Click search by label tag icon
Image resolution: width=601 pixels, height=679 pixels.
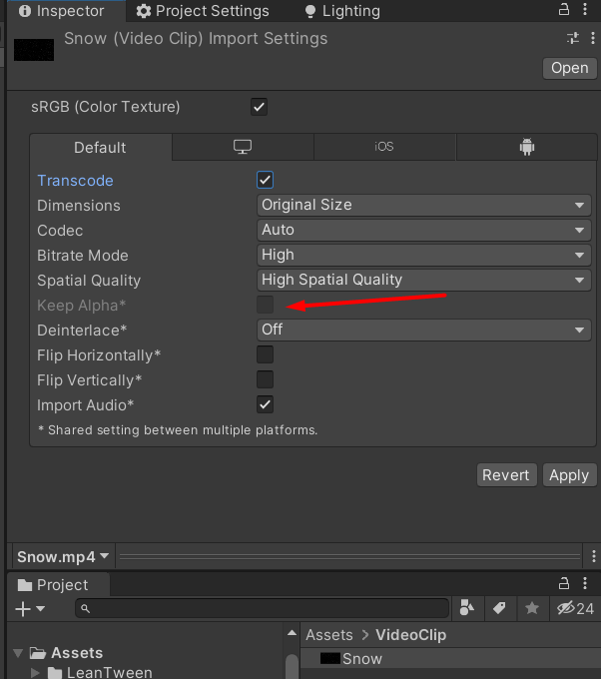(x=499, y=608)
